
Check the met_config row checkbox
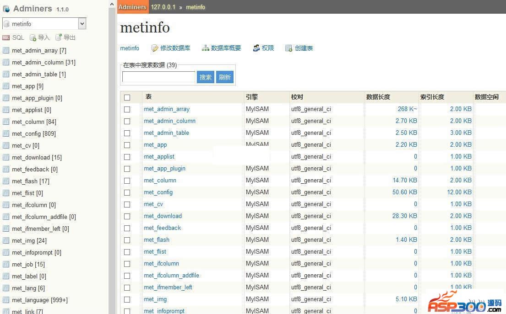click(x=127, y=192)
